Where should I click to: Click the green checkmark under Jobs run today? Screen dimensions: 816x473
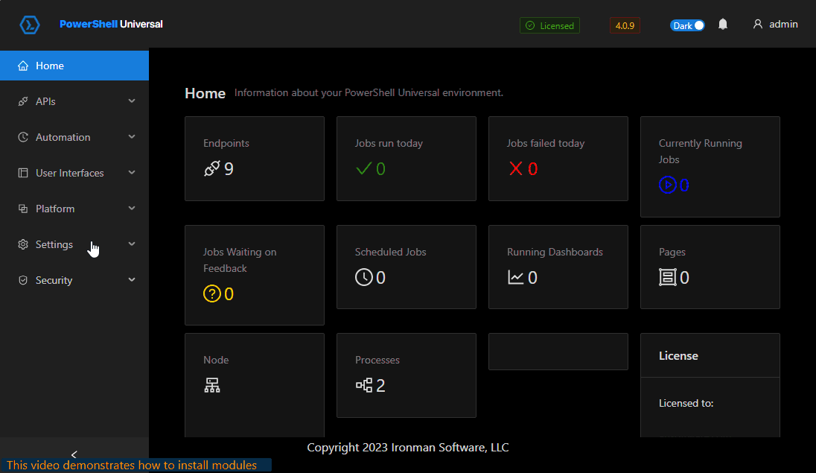[x=364, y=168]
